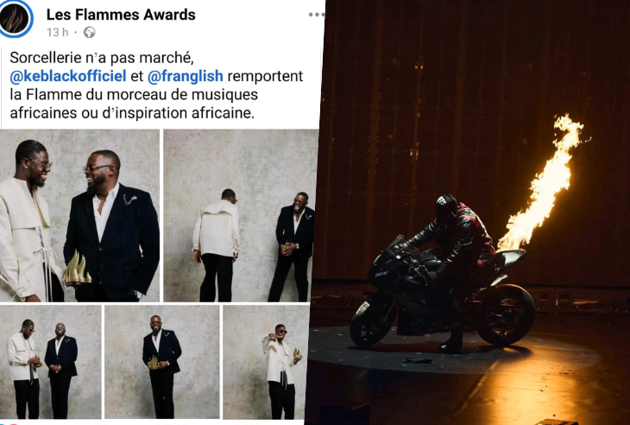630x425 pixels.
Task: Click the globe public audience icon
Action: (x=89, y=32)
